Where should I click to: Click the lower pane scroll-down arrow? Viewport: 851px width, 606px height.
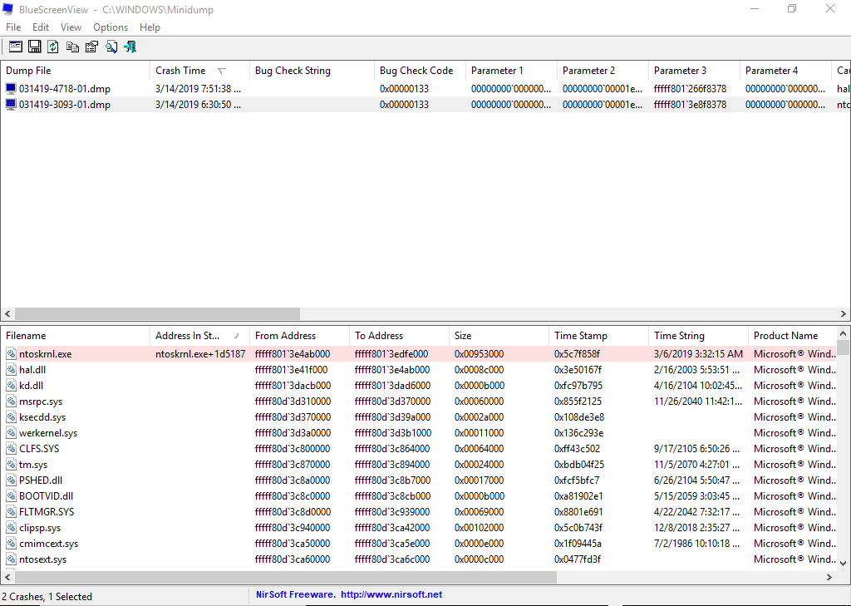click(x=843, y=563)
